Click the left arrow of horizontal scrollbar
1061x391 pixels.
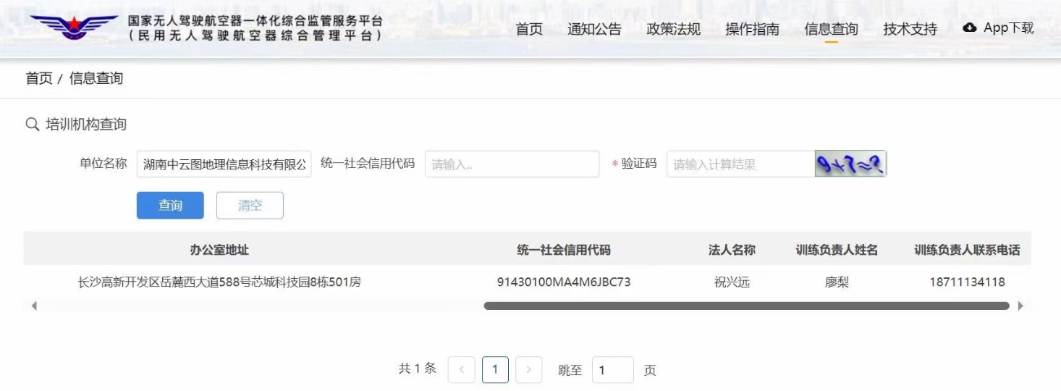[x=34, y=306]
